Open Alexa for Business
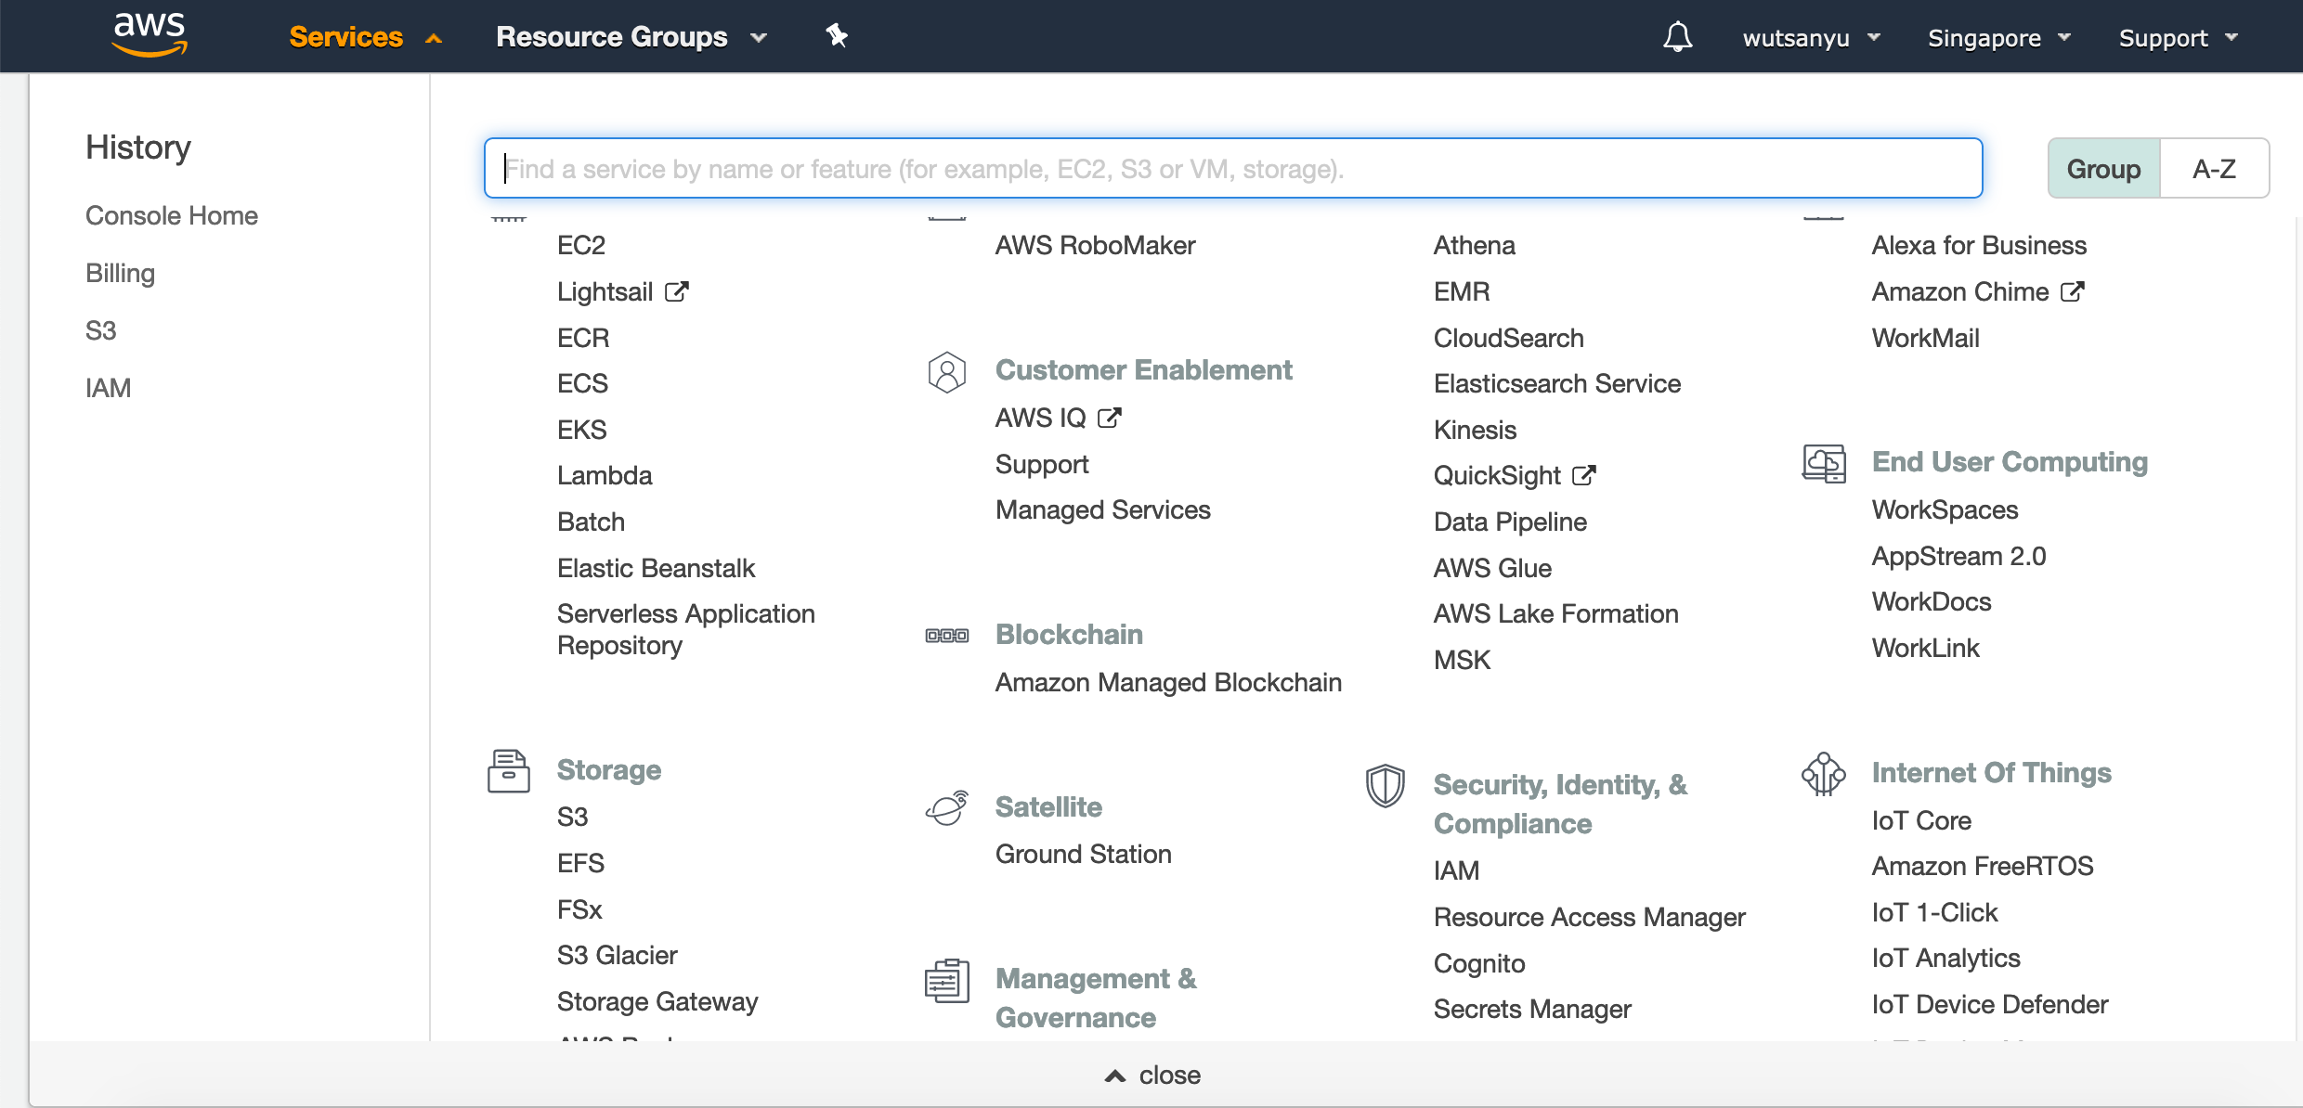 tap(1980, 245)
